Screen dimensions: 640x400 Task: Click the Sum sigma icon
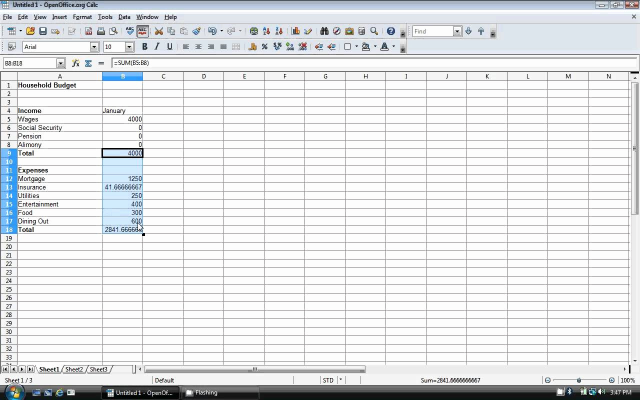(88, 63)
